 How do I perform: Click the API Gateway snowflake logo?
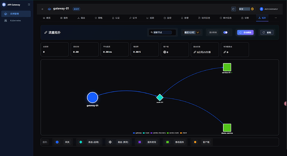point(4,5)
